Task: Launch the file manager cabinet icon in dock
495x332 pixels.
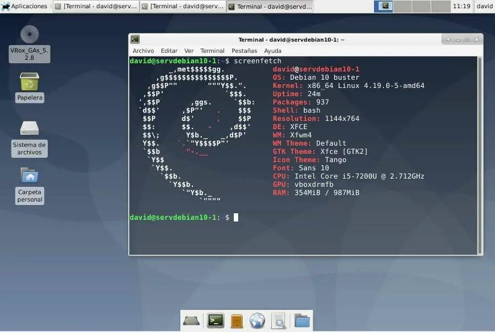Action: (237, 321)
